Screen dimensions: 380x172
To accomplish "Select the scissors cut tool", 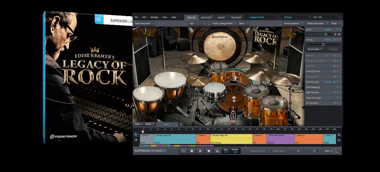I will click(136, 140).
